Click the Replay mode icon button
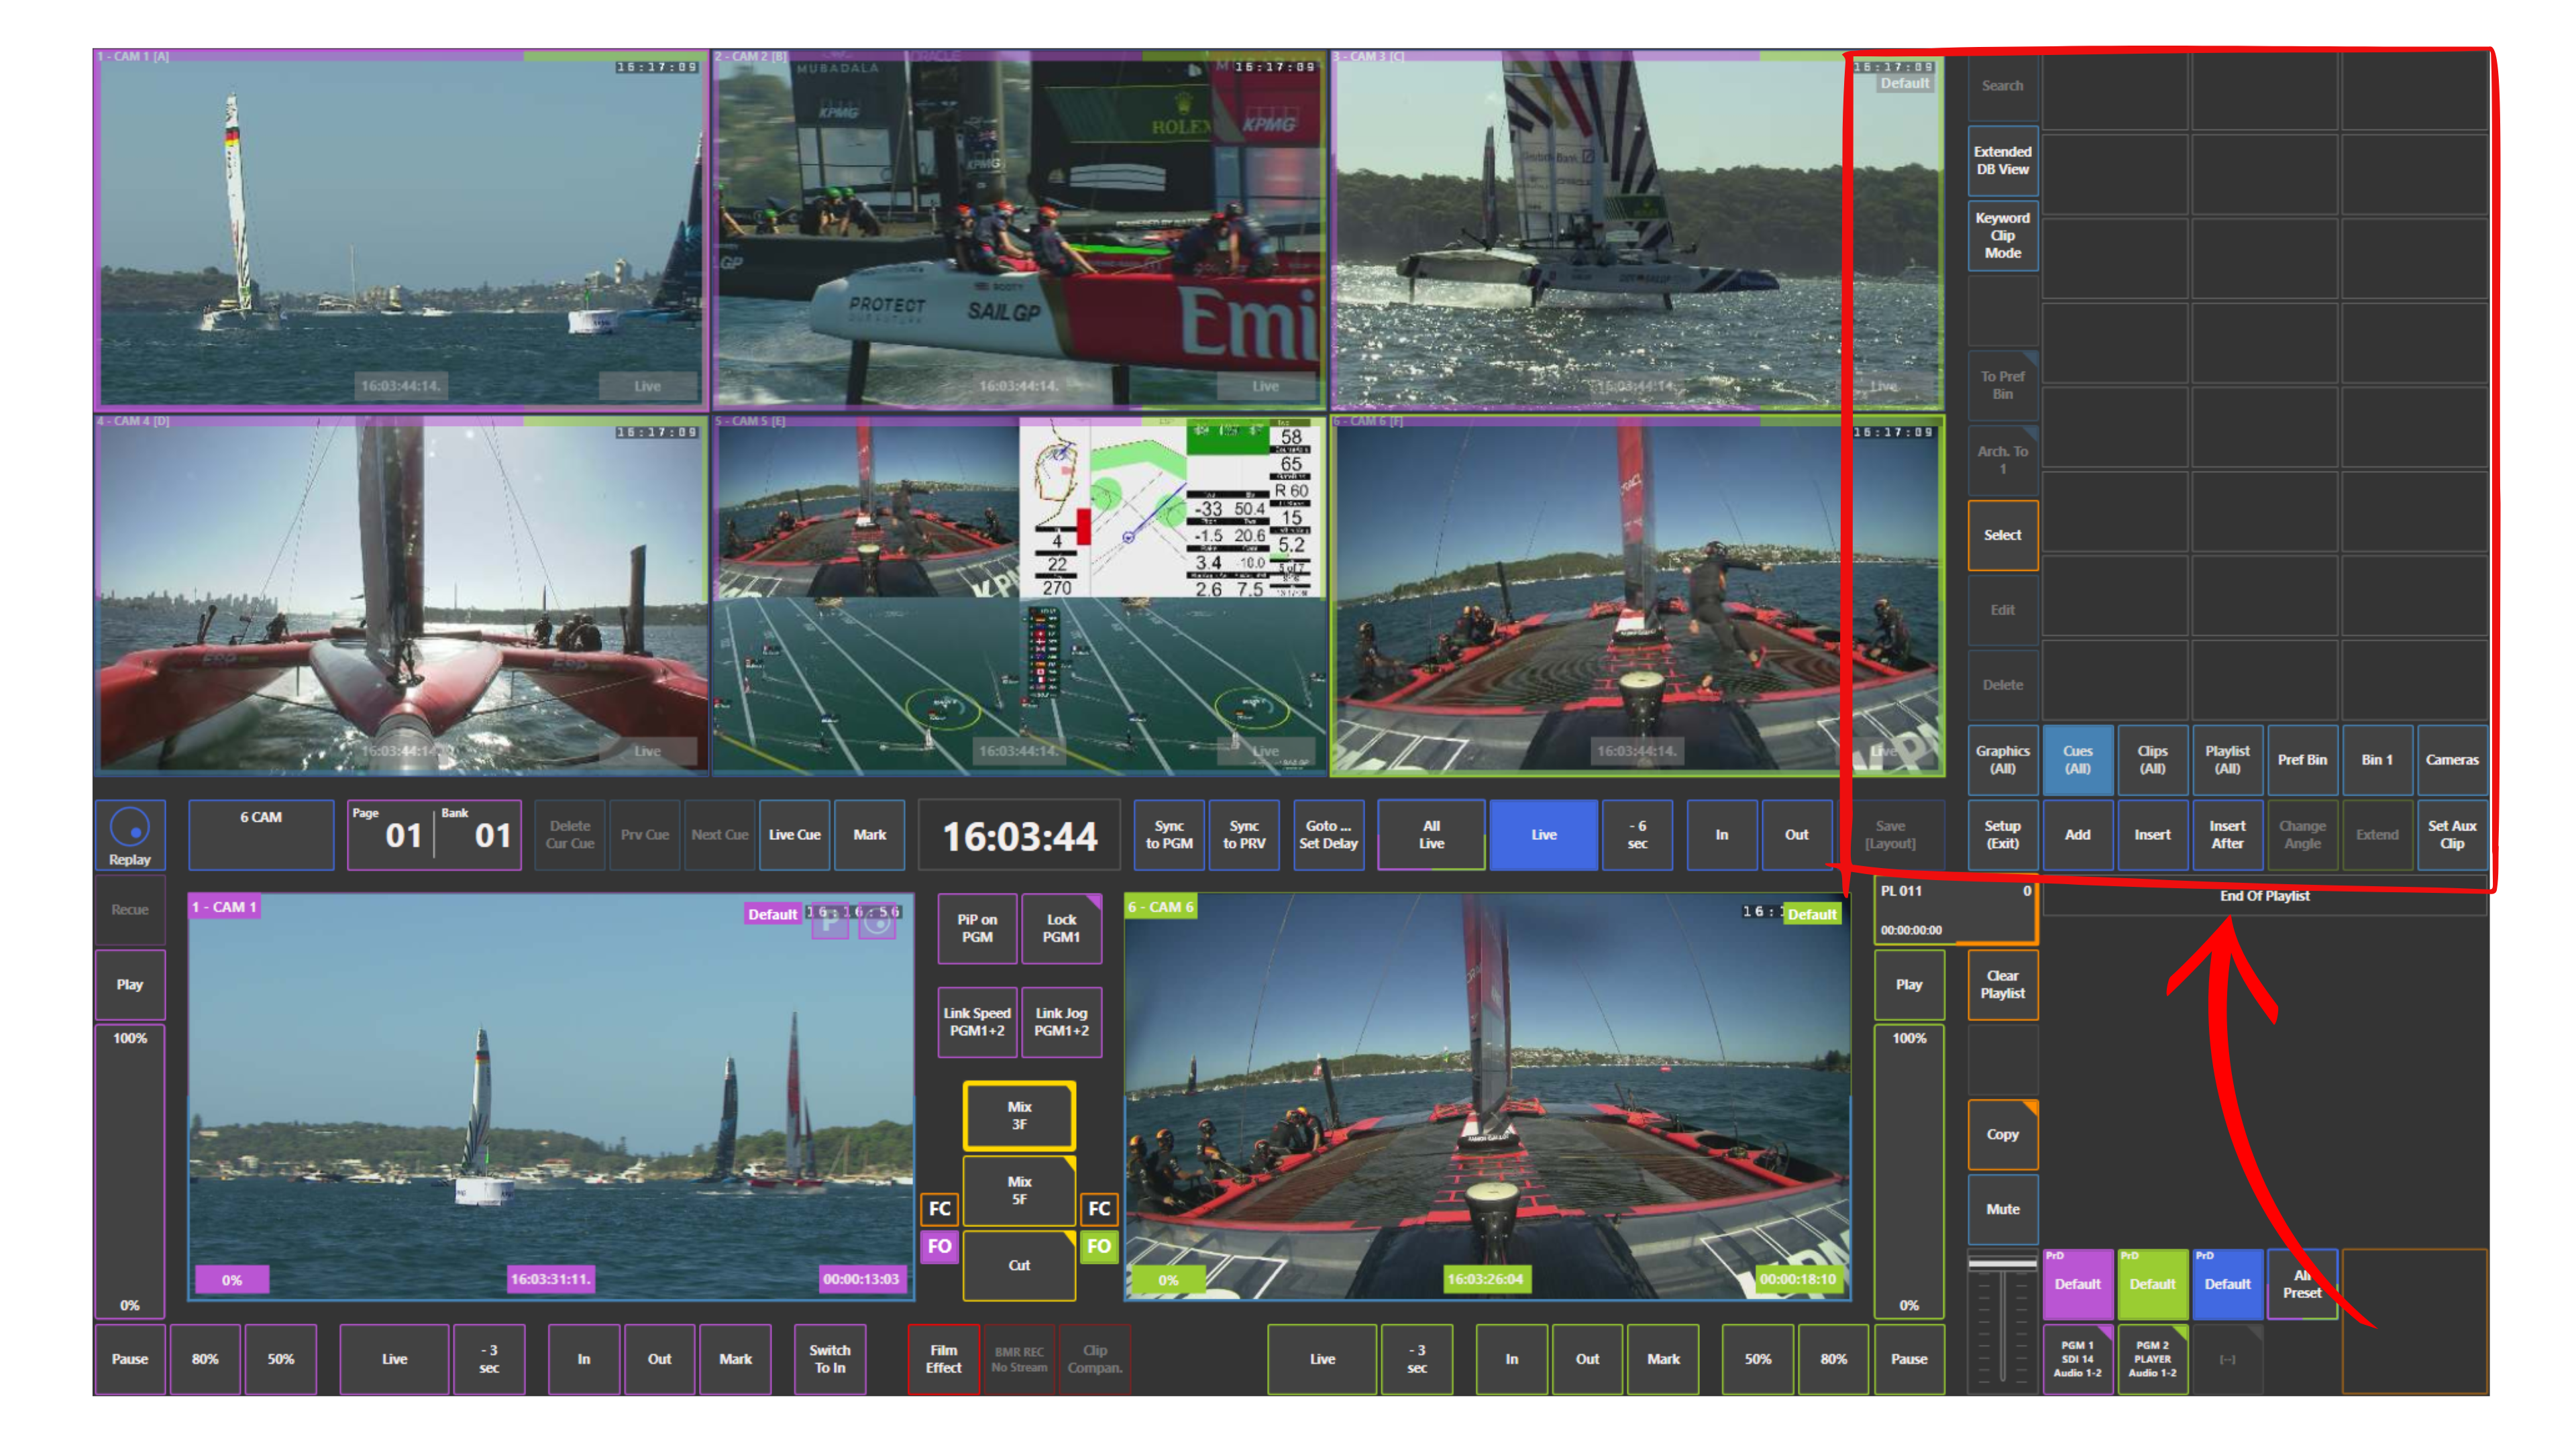The image size is (2576, 1449). tap(129, 835)
